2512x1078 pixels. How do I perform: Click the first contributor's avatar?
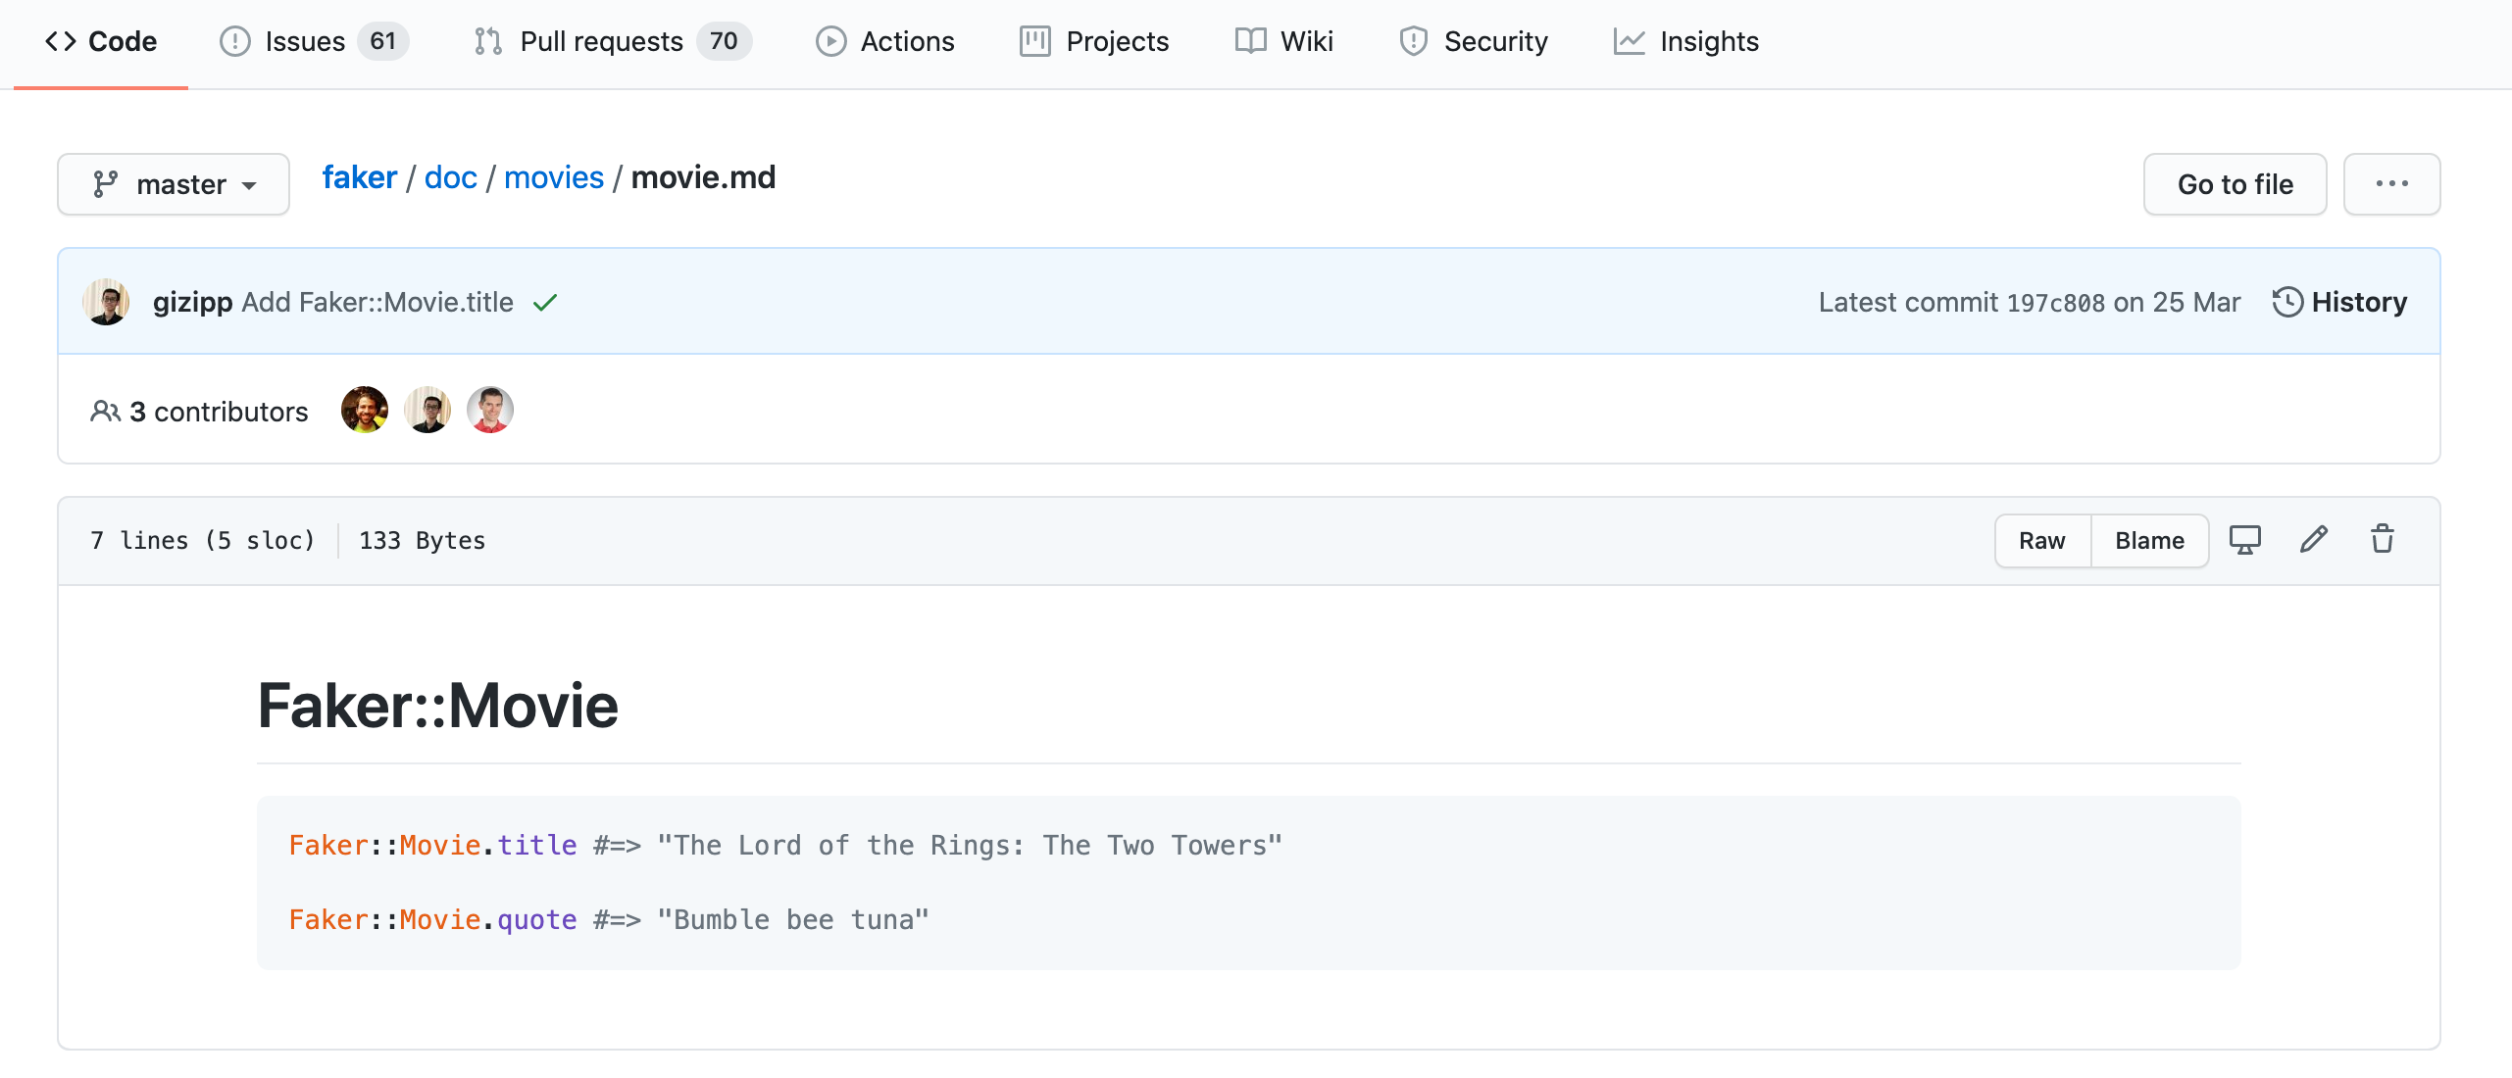pyautogui.click(x=365, y=410)
